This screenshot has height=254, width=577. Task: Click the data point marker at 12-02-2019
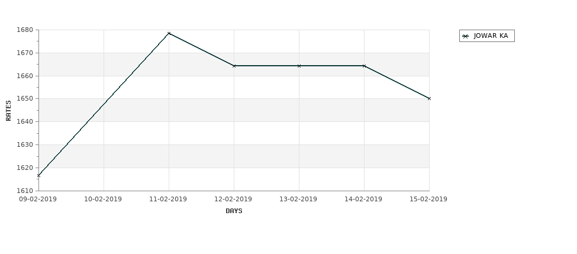(234, 66)
